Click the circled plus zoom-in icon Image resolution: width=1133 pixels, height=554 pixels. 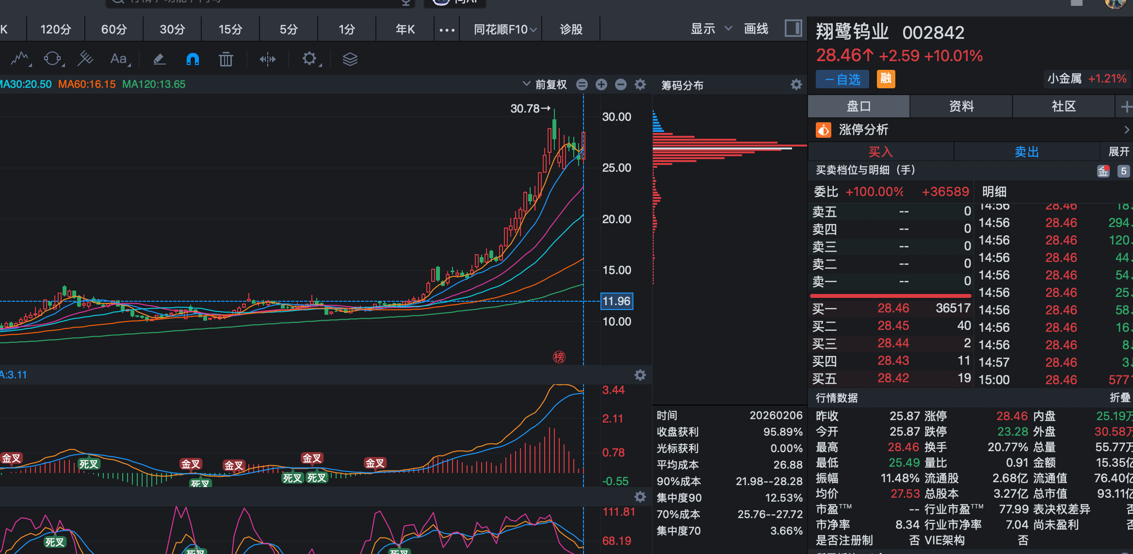pos(601,84)
